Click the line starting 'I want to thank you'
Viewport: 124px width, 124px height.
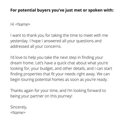coord(59,36)
